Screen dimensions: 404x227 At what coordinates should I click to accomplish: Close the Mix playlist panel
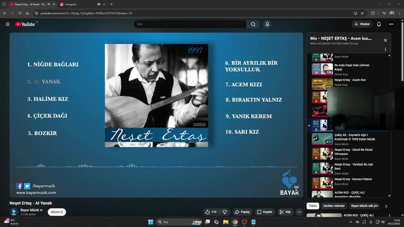385,40
